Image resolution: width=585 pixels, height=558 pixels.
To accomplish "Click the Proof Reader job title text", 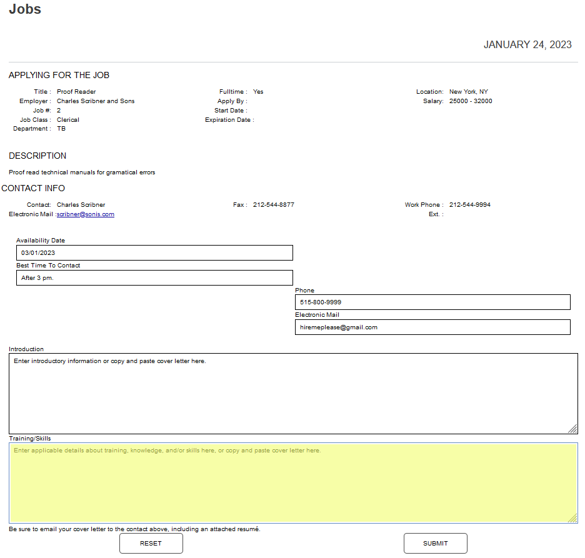I will pos(76,91).
